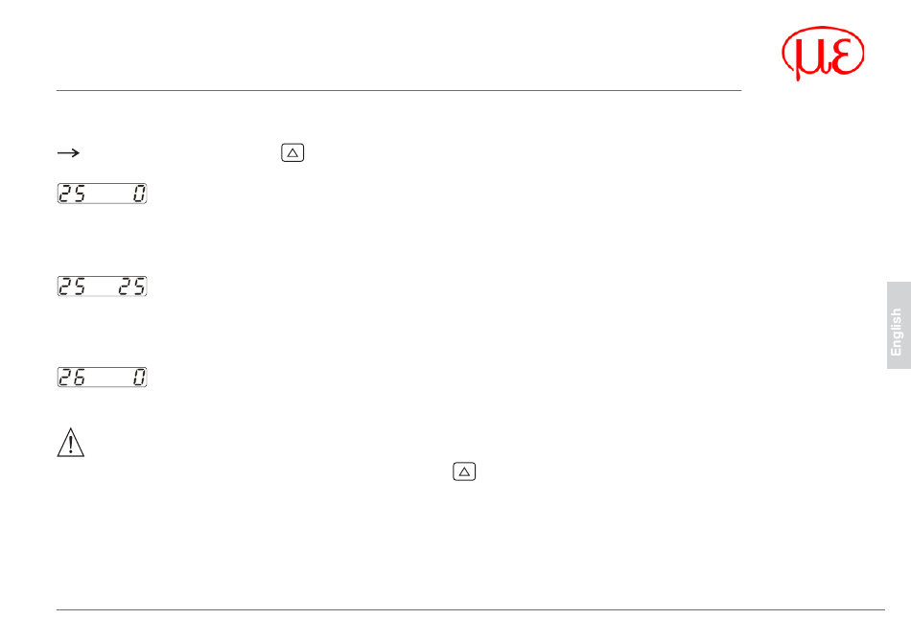This screenshot has width=911, height=642.
Task: Click rightmost 5 in the "25 25" display
Action: pos(139,287)
